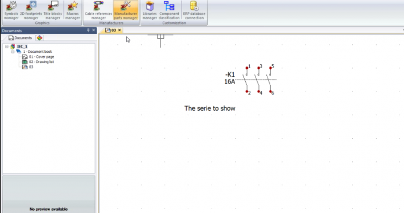The image size is (404, 213).
Task: Pin the Documents panel
Action: 88,30
